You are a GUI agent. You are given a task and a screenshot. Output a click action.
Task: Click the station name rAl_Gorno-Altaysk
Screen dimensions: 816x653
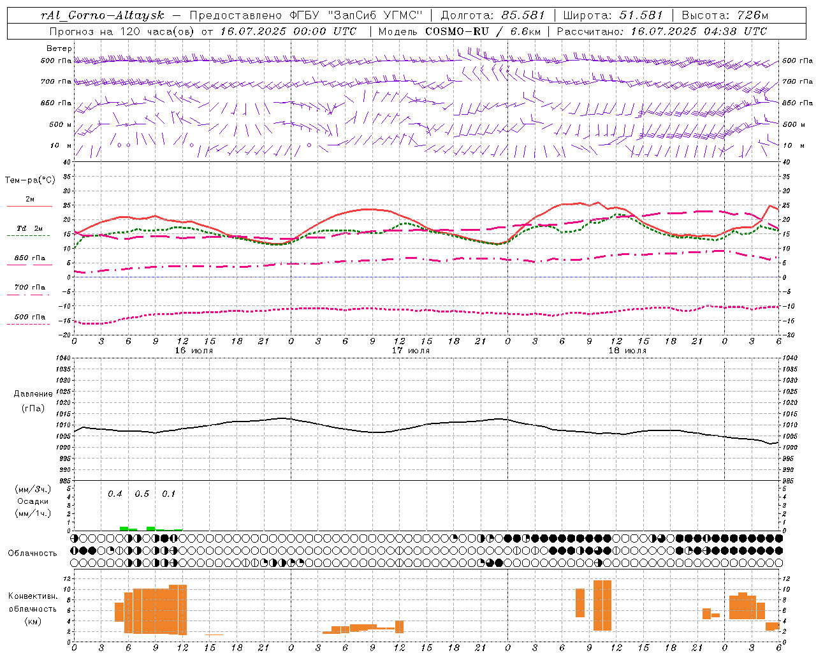pos(102,15)
